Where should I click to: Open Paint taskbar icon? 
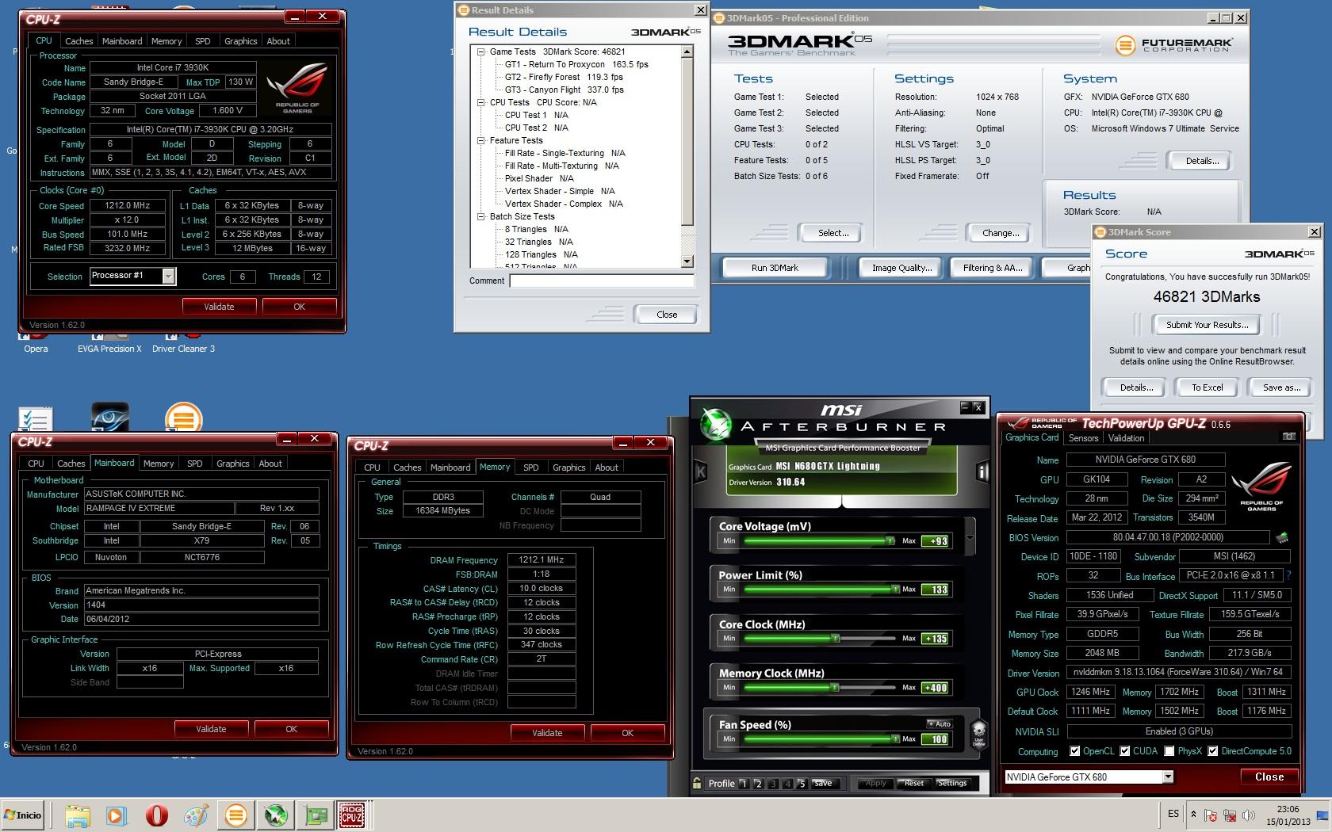coord(196,815)
